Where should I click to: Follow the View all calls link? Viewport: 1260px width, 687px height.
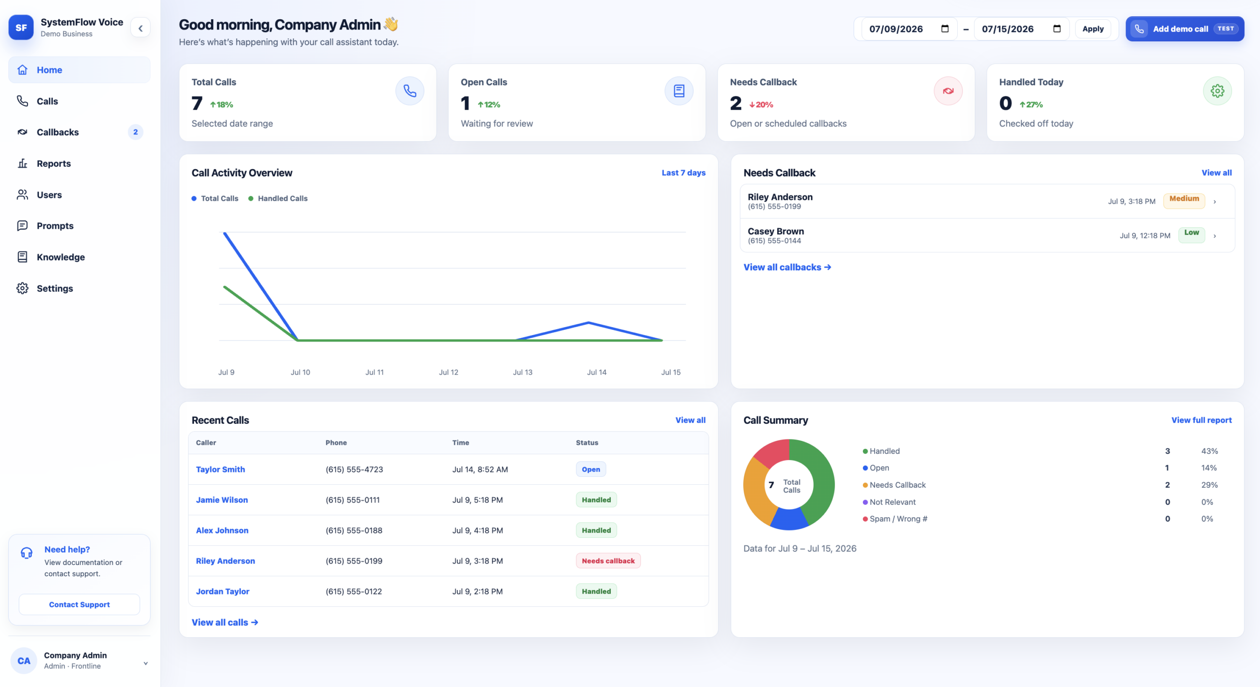pos(224,623)
